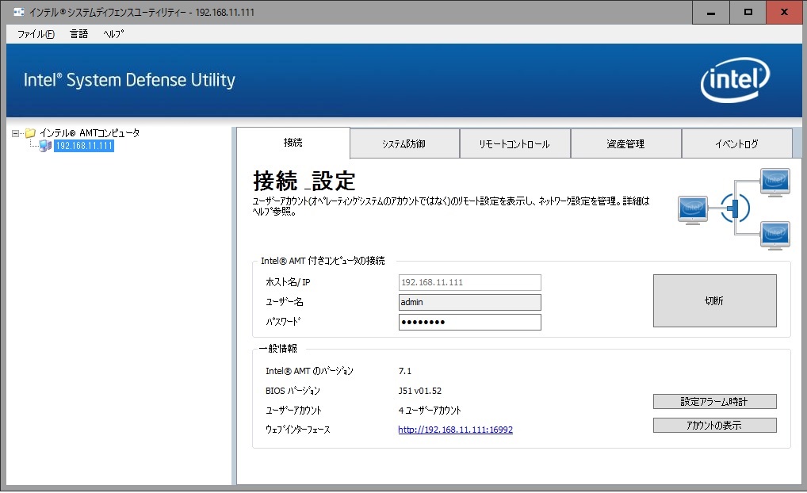Click the BIOS version value J51 v01.52
The height and width of the screenshot is (493, 807).
(x=420, y=391)
